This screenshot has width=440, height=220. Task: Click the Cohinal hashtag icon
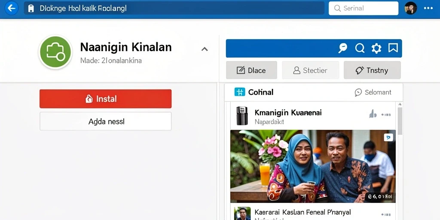click(x=240, y=92)
